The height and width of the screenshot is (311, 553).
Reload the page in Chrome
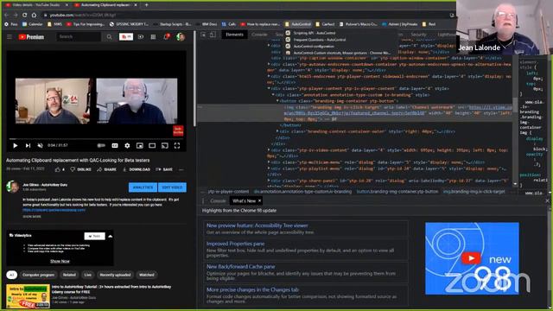click(x=24, y=16)
